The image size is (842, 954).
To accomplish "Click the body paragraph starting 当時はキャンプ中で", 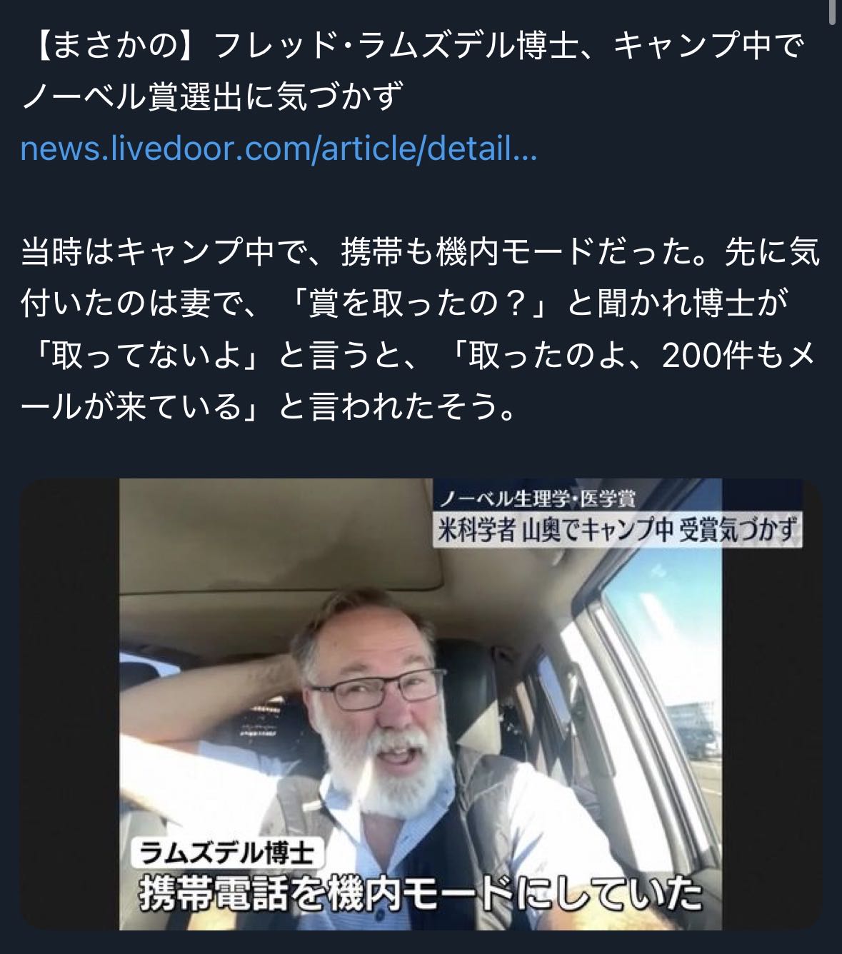I will [x=421, y=331].
